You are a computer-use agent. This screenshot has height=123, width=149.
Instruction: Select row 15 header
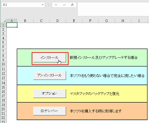point(3,87)
